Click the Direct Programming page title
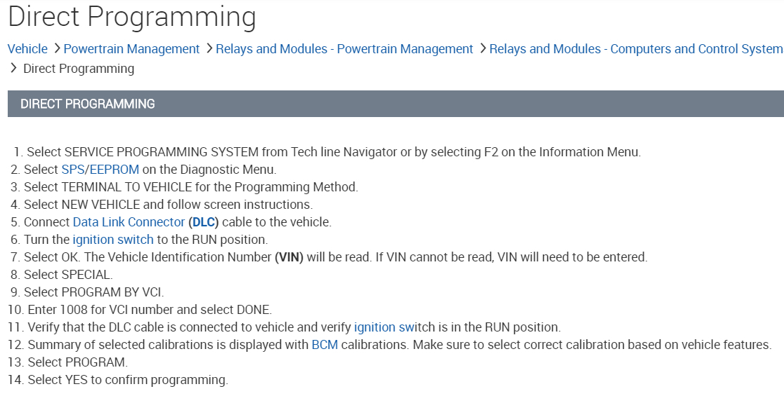The width and height of the screenshot is (784, 403). pos(132,16)
